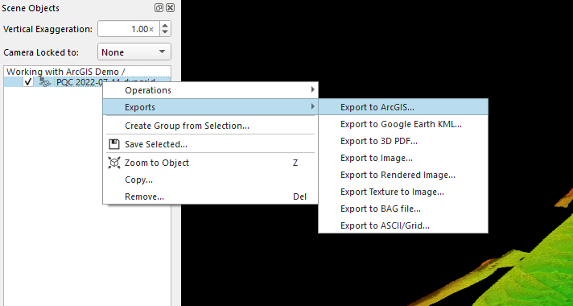This screenshot has width=573, height=306.
Task: Click the Vertical Exaggeration value field
Action: [x=128, y=29]
